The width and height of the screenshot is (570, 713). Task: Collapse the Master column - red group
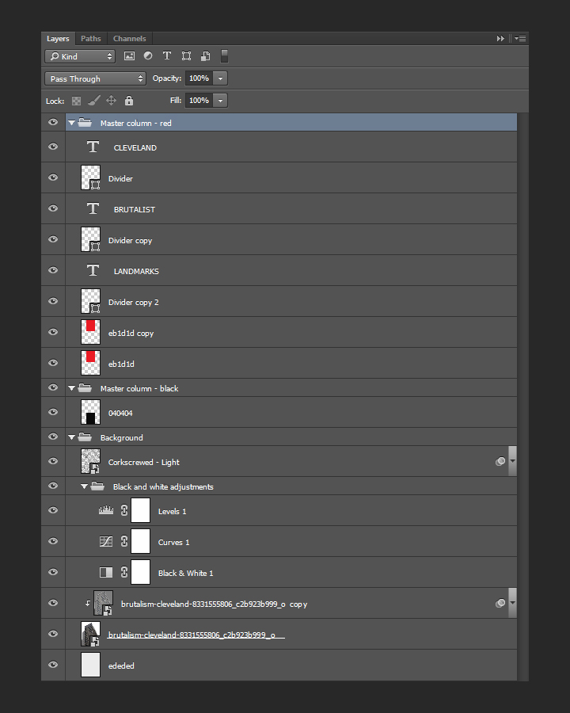pyautogui.click(x=71, y=123)
